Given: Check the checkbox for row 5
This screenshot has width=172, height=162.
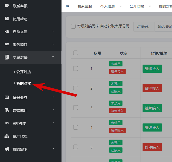Looking at the screenshot, I should click(76, 147).
